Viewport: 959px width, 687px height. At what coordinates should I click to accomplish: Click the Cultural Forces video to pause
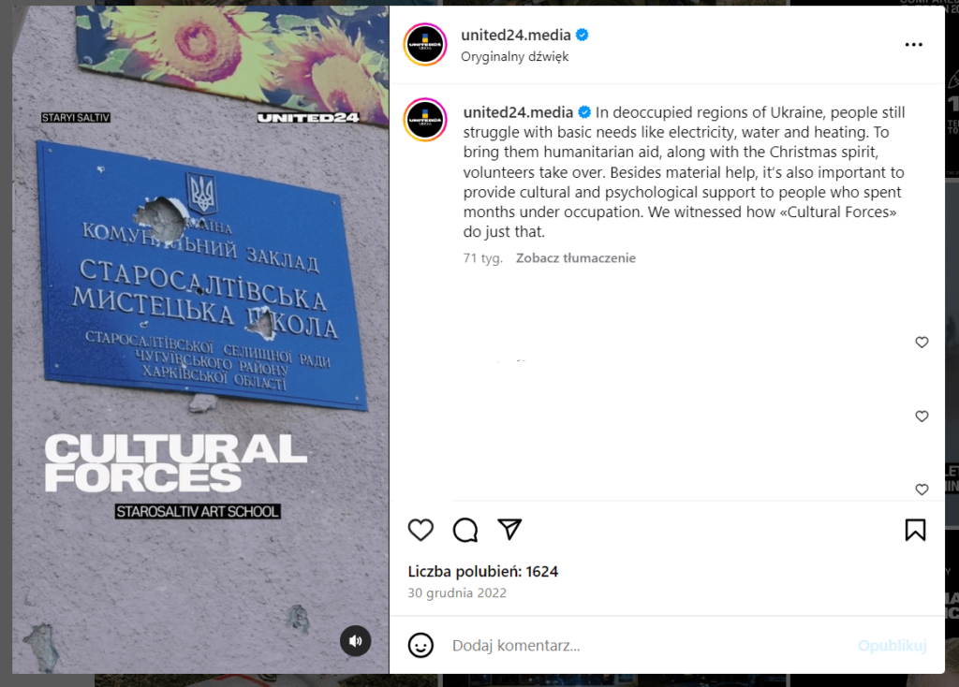click(200, 340)
